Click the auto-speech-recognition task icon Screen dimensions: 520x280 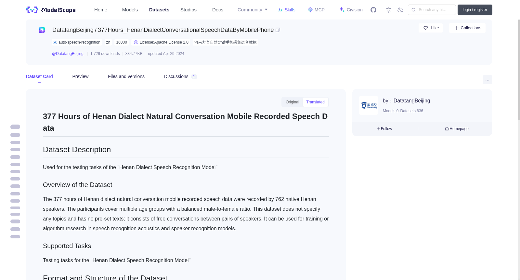pyautogui.click(x=55, y=42)
